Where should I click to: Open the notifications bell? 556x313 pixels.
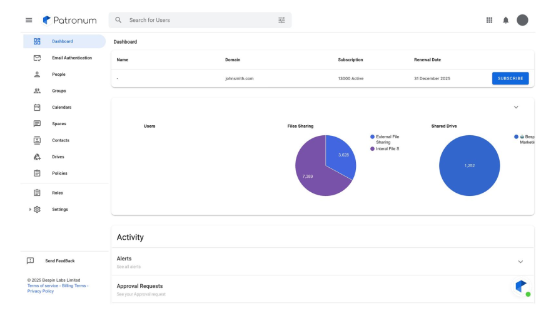pyautogui.click(x=505, y=20)
